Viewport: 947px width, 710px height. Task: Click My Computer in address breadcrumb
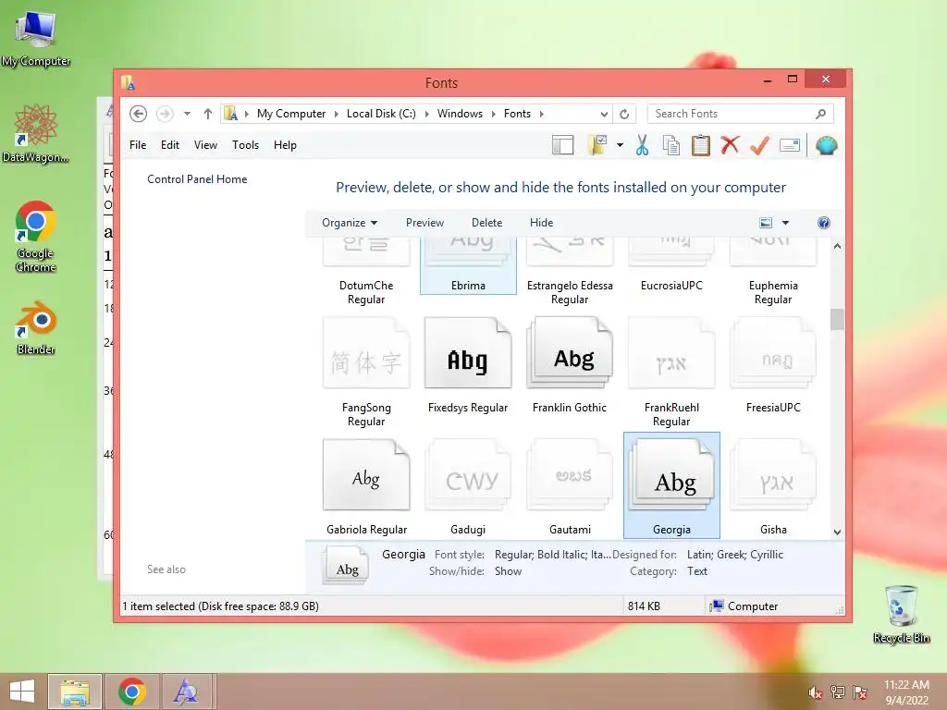point(291,114)
